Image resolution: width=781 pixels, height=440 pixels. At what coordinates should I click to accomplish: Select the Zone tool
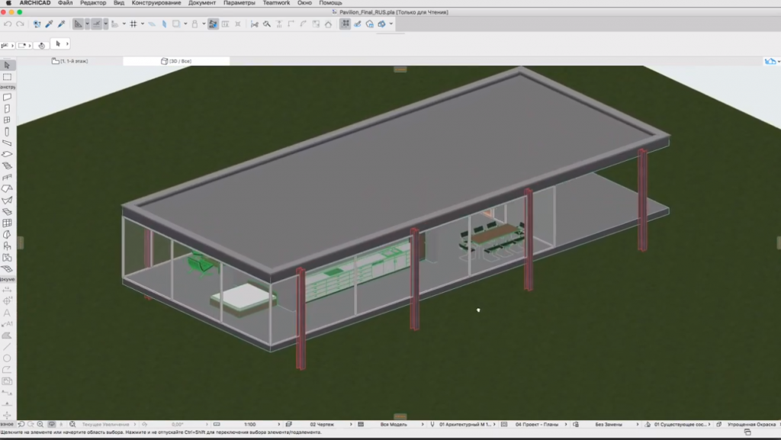[7, 257]
